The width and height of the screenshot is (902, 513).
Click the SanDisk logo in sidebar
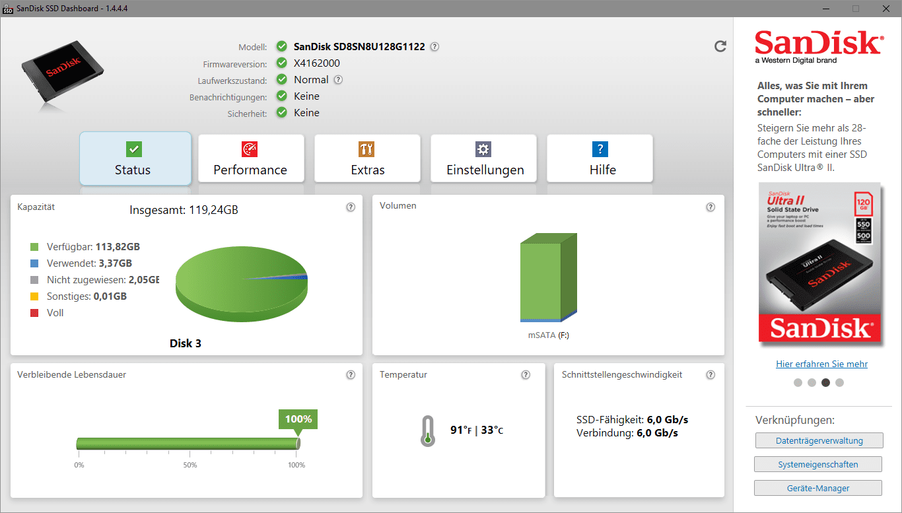point(818,46)
